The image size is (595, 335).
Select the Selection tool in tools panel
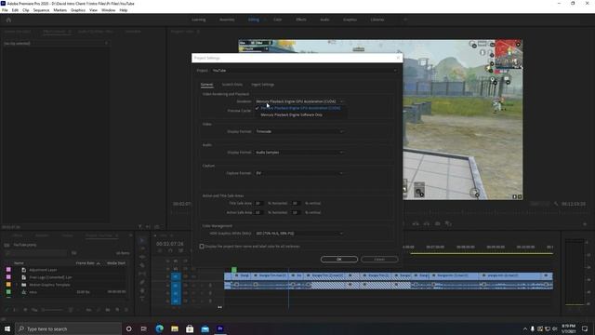pos(142,240)
